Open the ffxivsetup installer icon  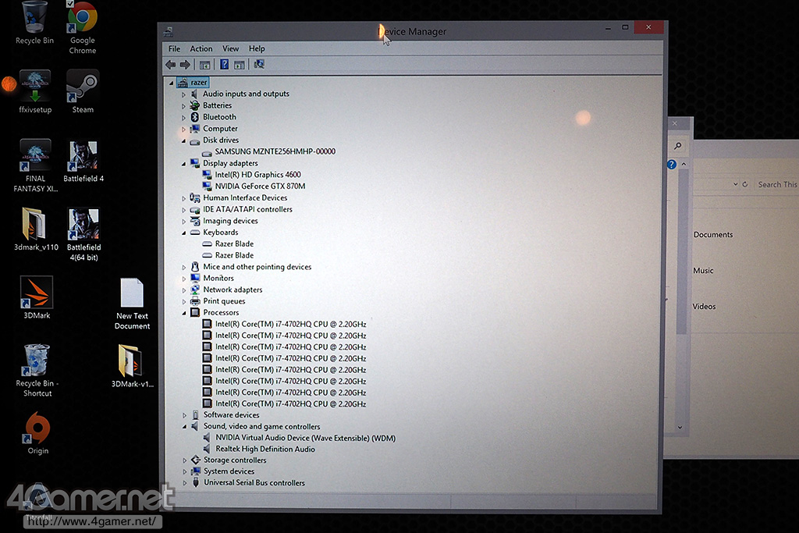pyautogui.click(x=35, y=92)
